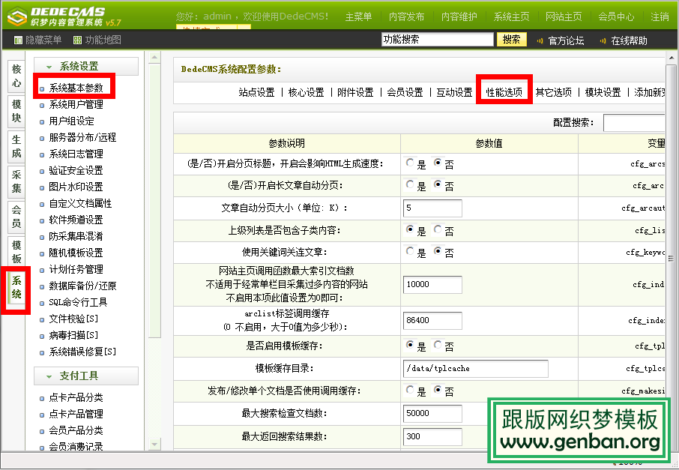Image resolution: width=679 pixels, height=470 pixels.
Task: Switch to the 核心设置 tab
Action: (x=306, y=92)
